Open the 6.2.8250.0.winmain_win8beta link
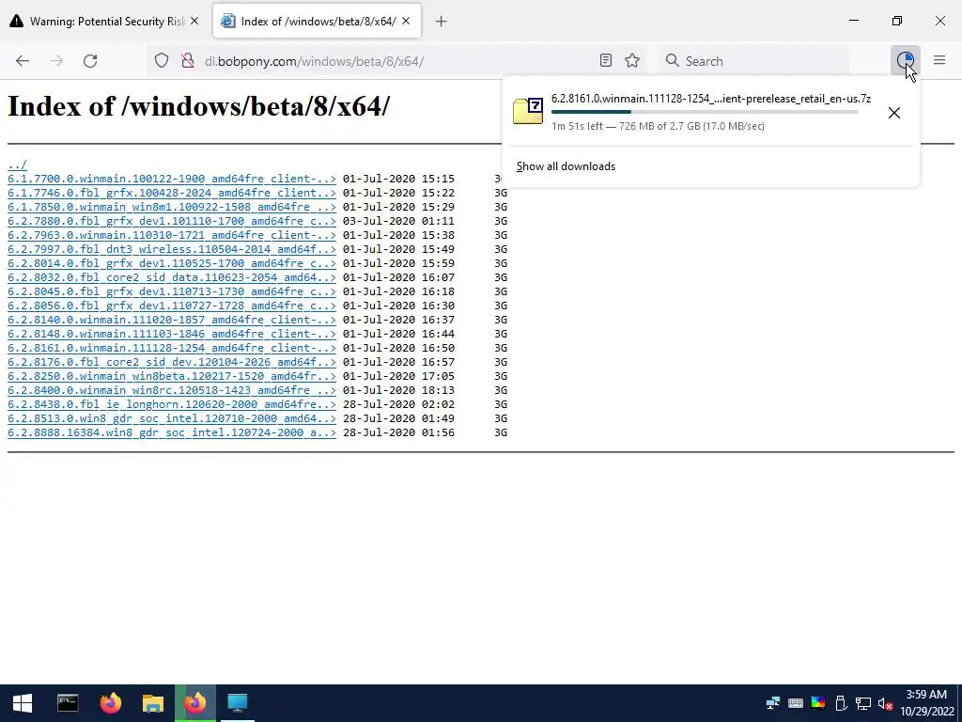This screenshot has height=722, width=962. pyautogui.click(x=172, y=376)
